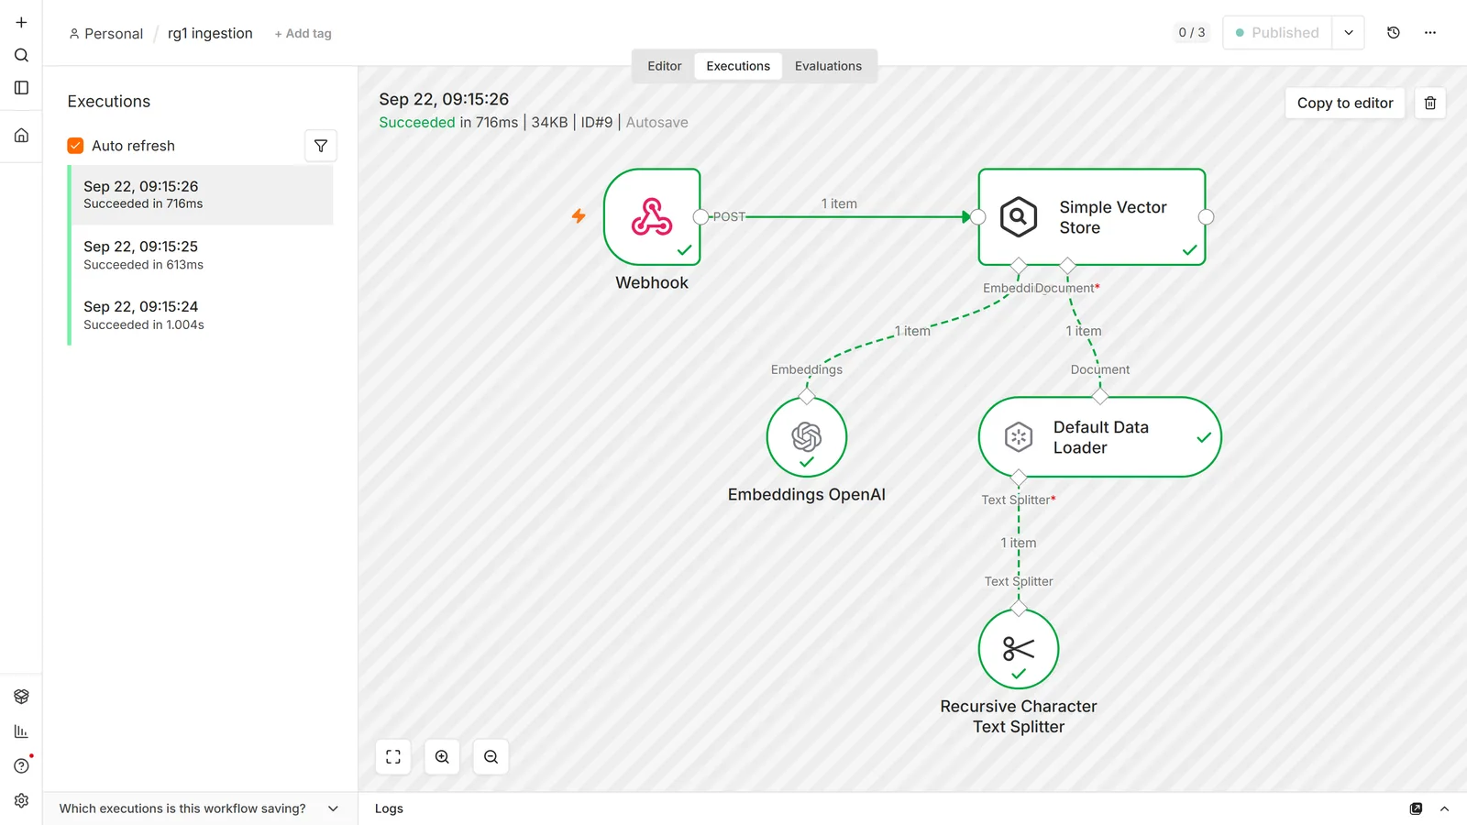
Task: Open the Published dropdown arrow
Action: 1349,33
